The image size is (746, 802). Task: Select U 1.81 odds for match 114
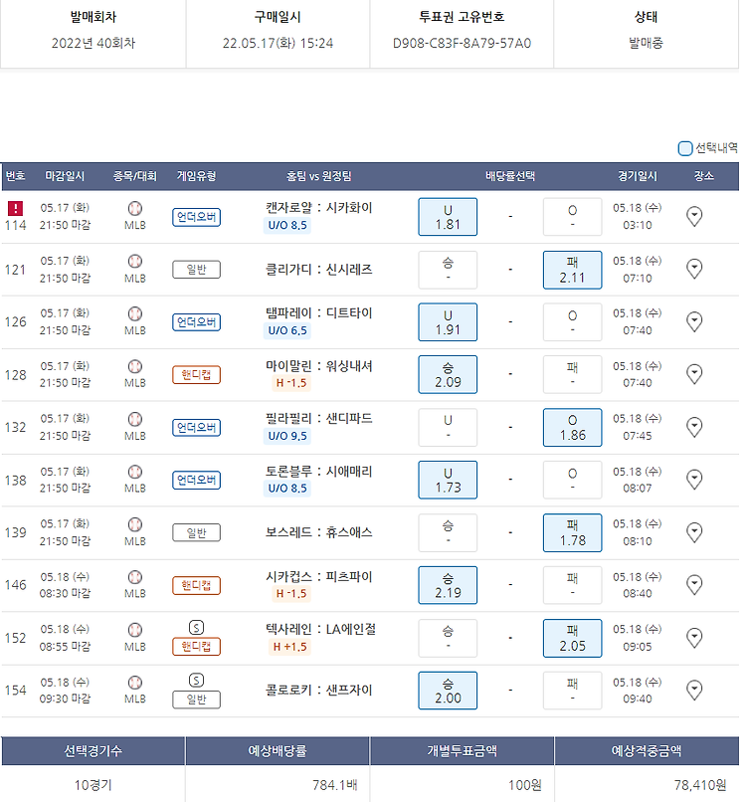tap(448, 217)
